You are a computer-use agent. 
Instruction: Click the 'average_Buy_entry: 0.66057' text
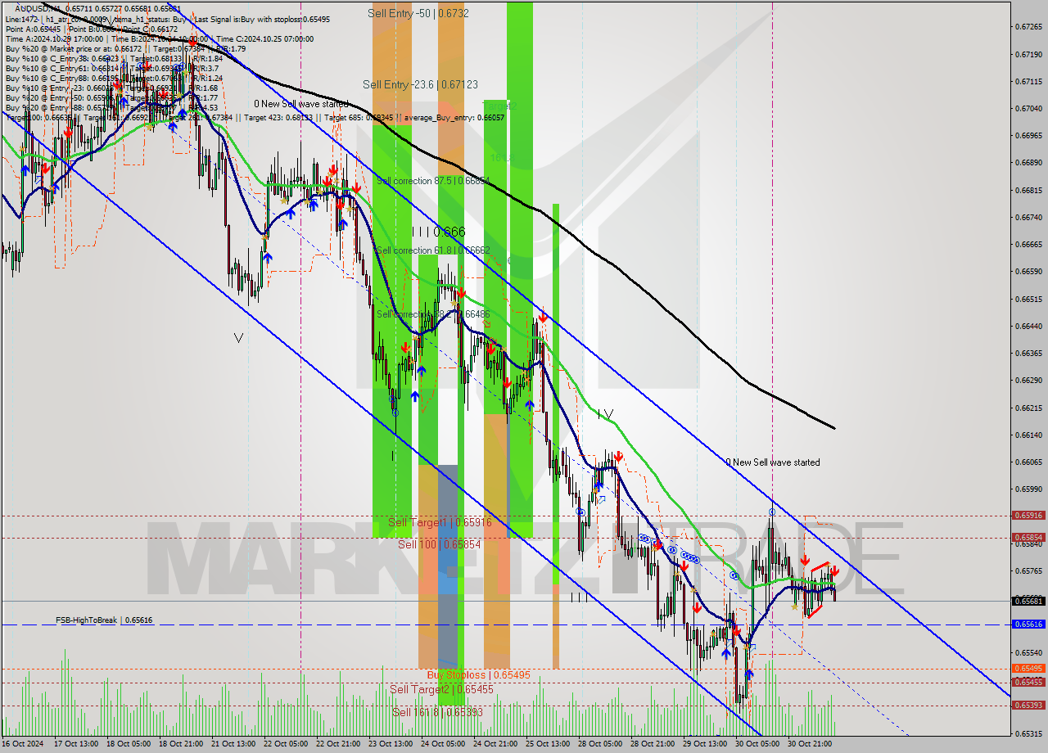453,117
